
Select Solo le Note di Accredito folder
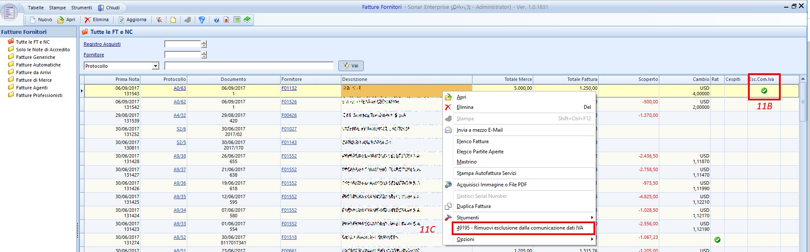point(43,50)
